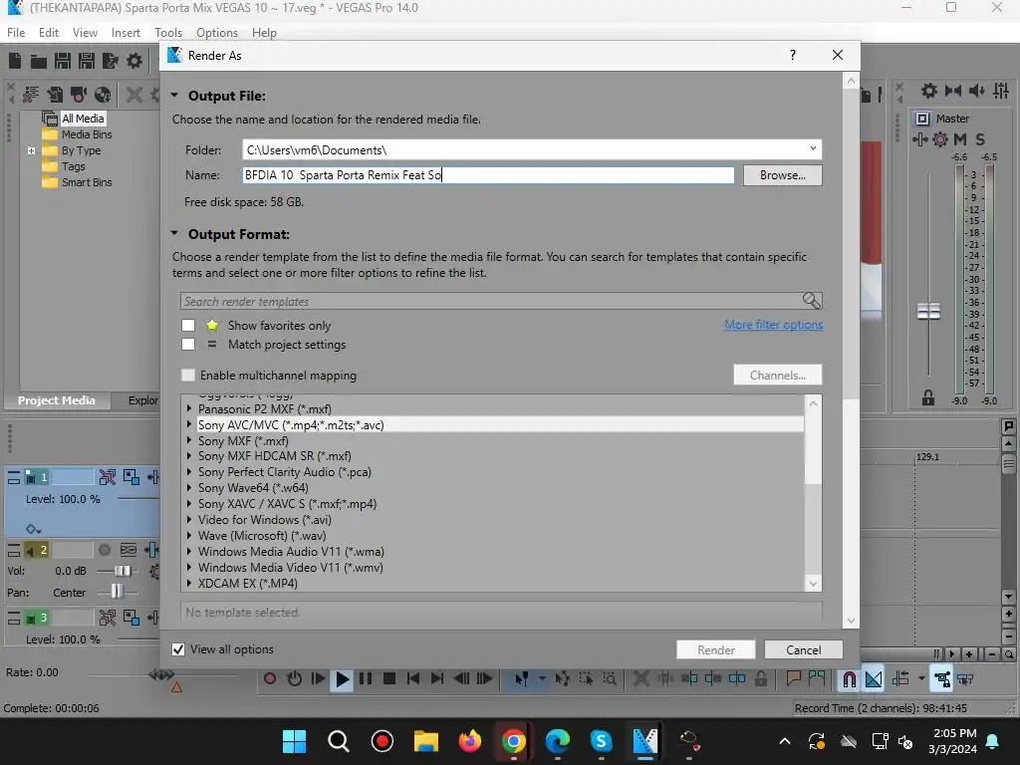Open Microsoft Edge from the taskbar

click(x=558, y=741)
